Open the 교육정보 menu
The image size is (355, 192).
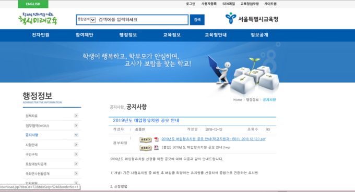pos(172,35)
